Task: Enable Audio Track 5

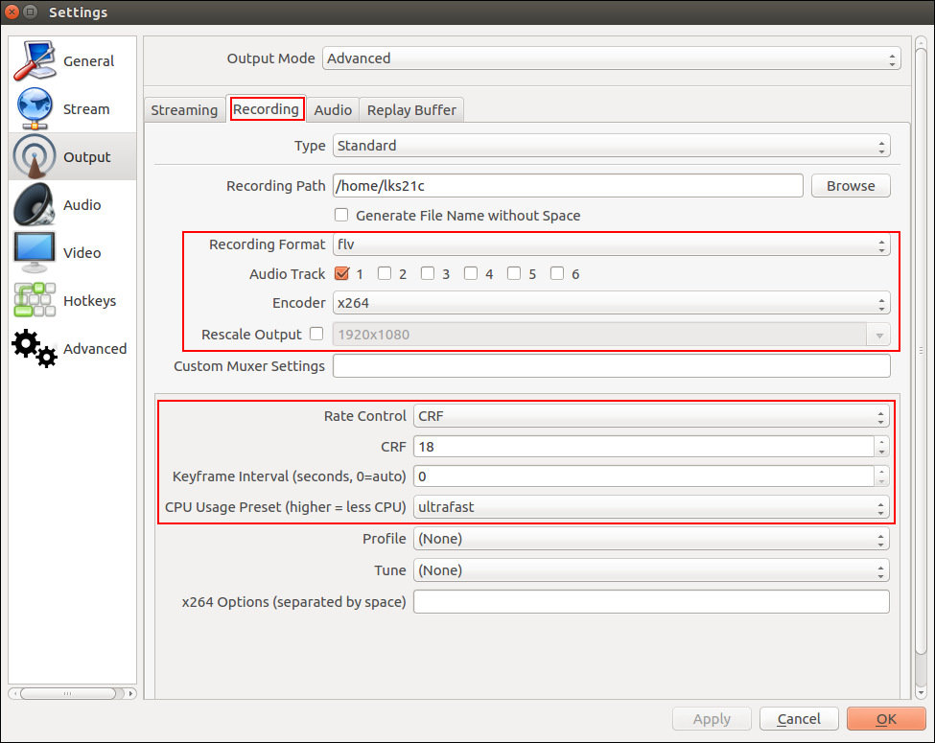Action: click(514, 273)
